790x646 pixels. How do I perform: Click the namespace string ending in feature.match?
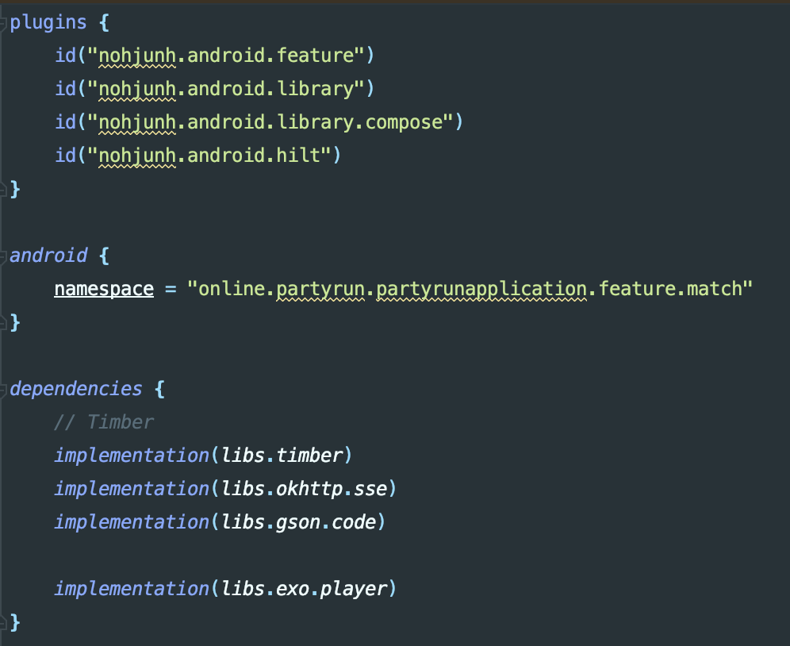pyautogui.click(x=470, y=289)
